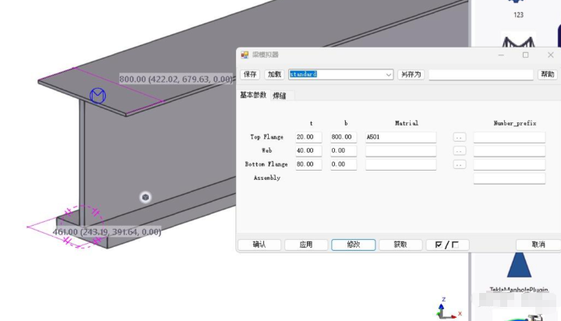Image resolution: width=561 pixels, height=321 pixels.
Task: Click the 保存 button
Action: click(250, 75)
